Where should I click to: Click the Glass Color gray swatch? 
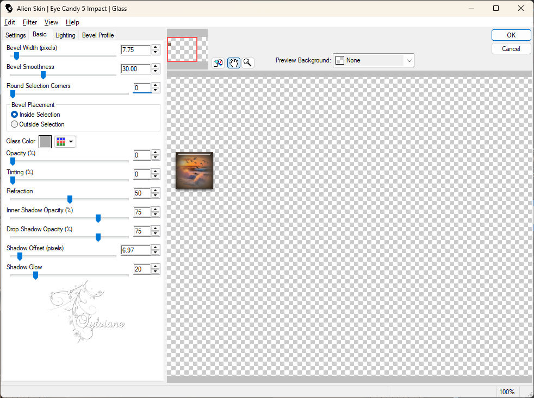[x=45, y=142]
